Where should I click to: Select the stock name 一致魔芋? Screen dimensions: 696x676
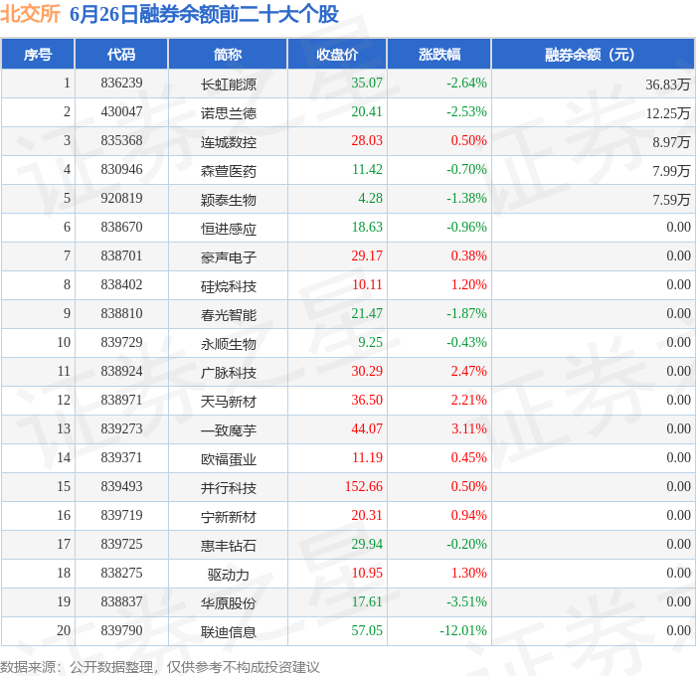coord(228,430)
